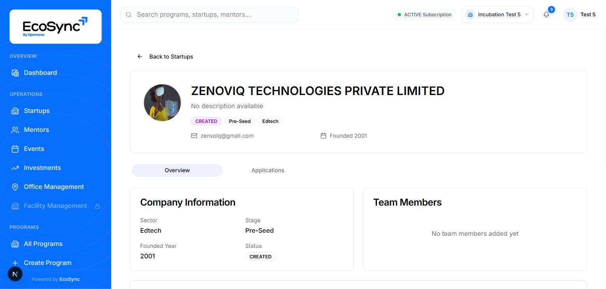Click the CREATED badge under Status
The height and width of the screenshot is (289, 606).
pyautogui.click(x=260, y=257)
